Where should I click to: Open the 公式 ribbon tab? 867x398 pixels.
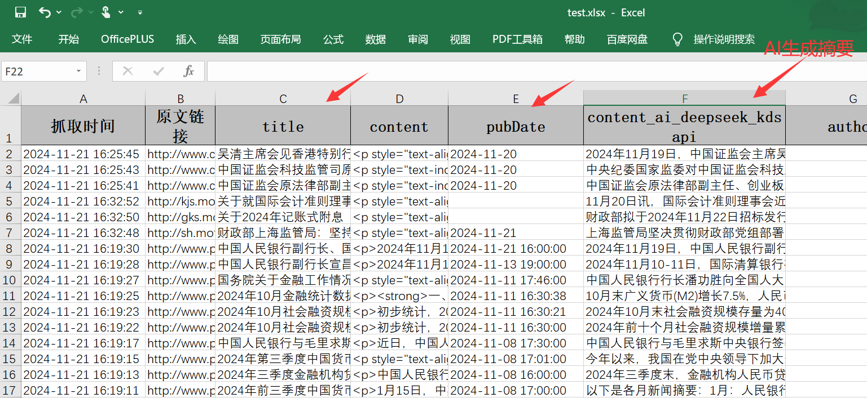pyautogui.click(x=333, y=39)
